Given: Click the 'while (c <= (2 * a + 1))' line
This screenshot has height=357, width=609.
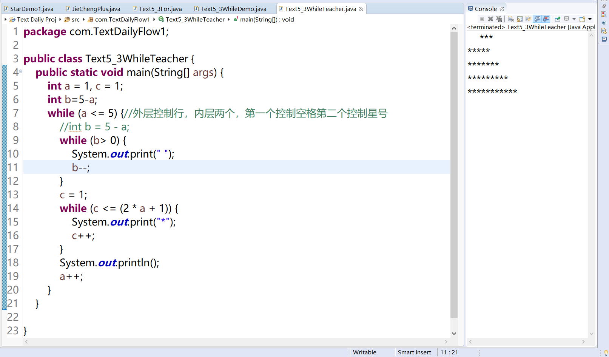Looking at the screenshot, I should point(119,209).
